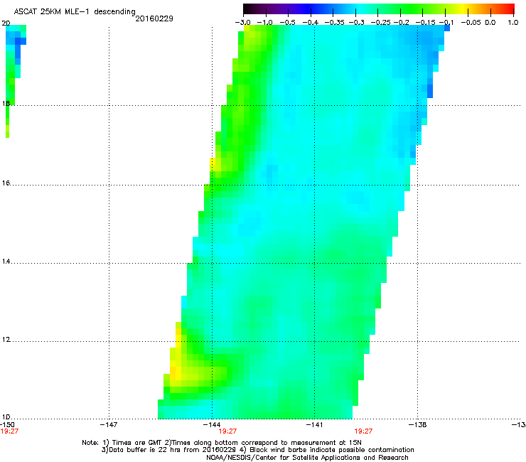526x462 pixels.
Task: Click the 'ASCAT 25KM MLE-1 descending' title
Action: [x=75, y=11]
